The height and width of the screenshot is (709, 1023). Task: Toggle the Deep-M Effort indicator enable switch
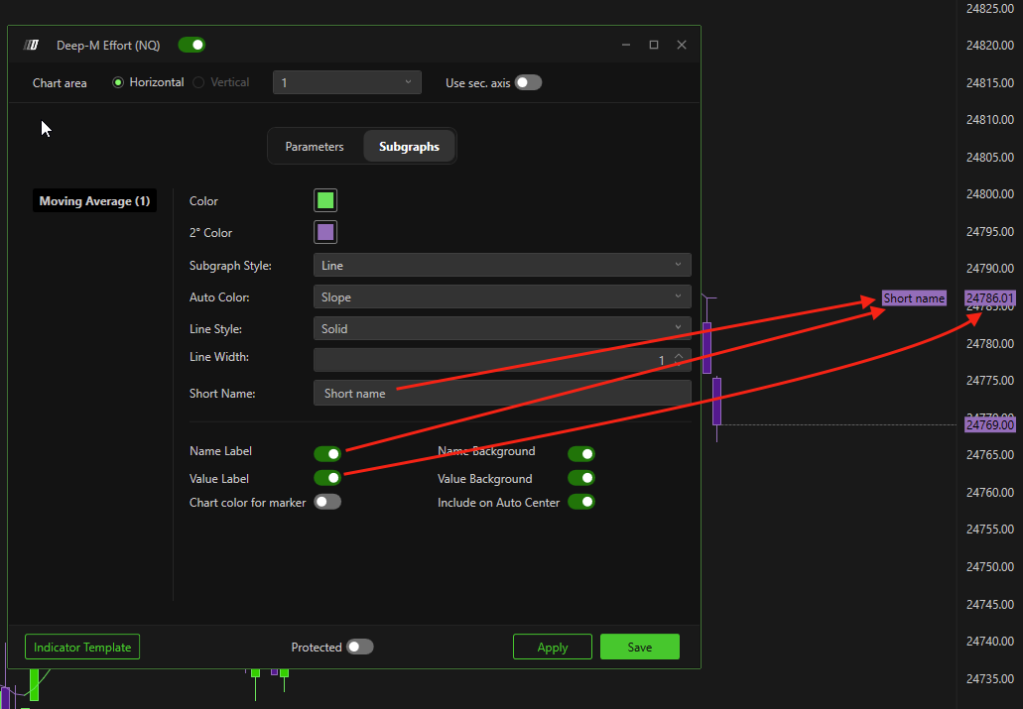pos(192,45)
